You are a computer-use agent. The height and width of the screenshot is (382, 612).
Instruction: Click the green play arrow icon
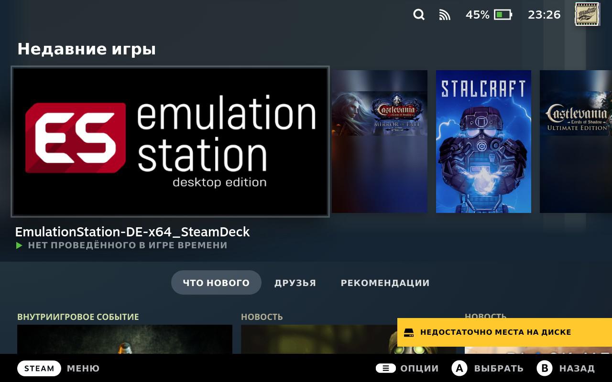[x=19, y=245]
